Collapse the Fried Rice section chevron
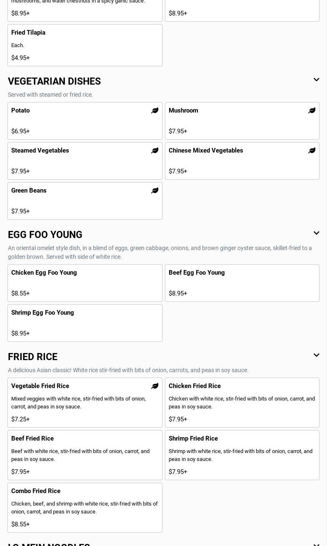The image size is (327, 546). click(316, 355)
